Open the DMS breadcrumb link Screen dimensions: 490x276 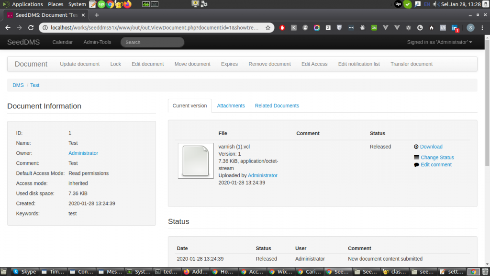[x=18, y=85]
